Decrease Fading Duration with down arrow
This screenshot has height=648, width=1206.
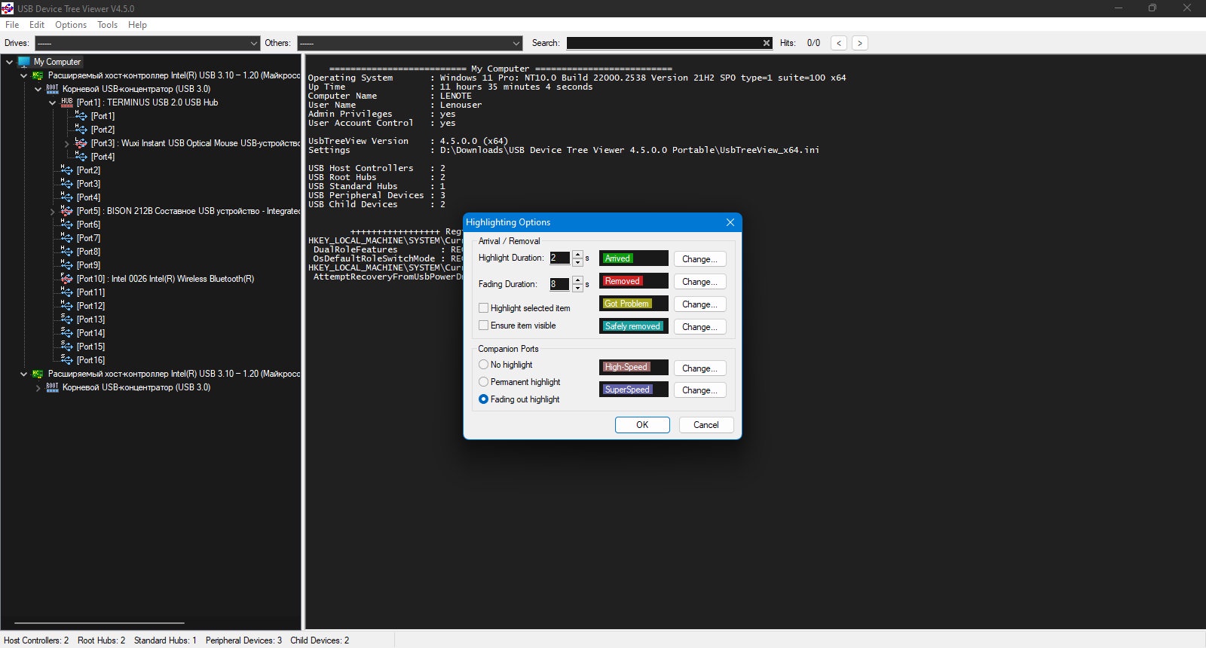pyautogui.click(x=577, y=289)
